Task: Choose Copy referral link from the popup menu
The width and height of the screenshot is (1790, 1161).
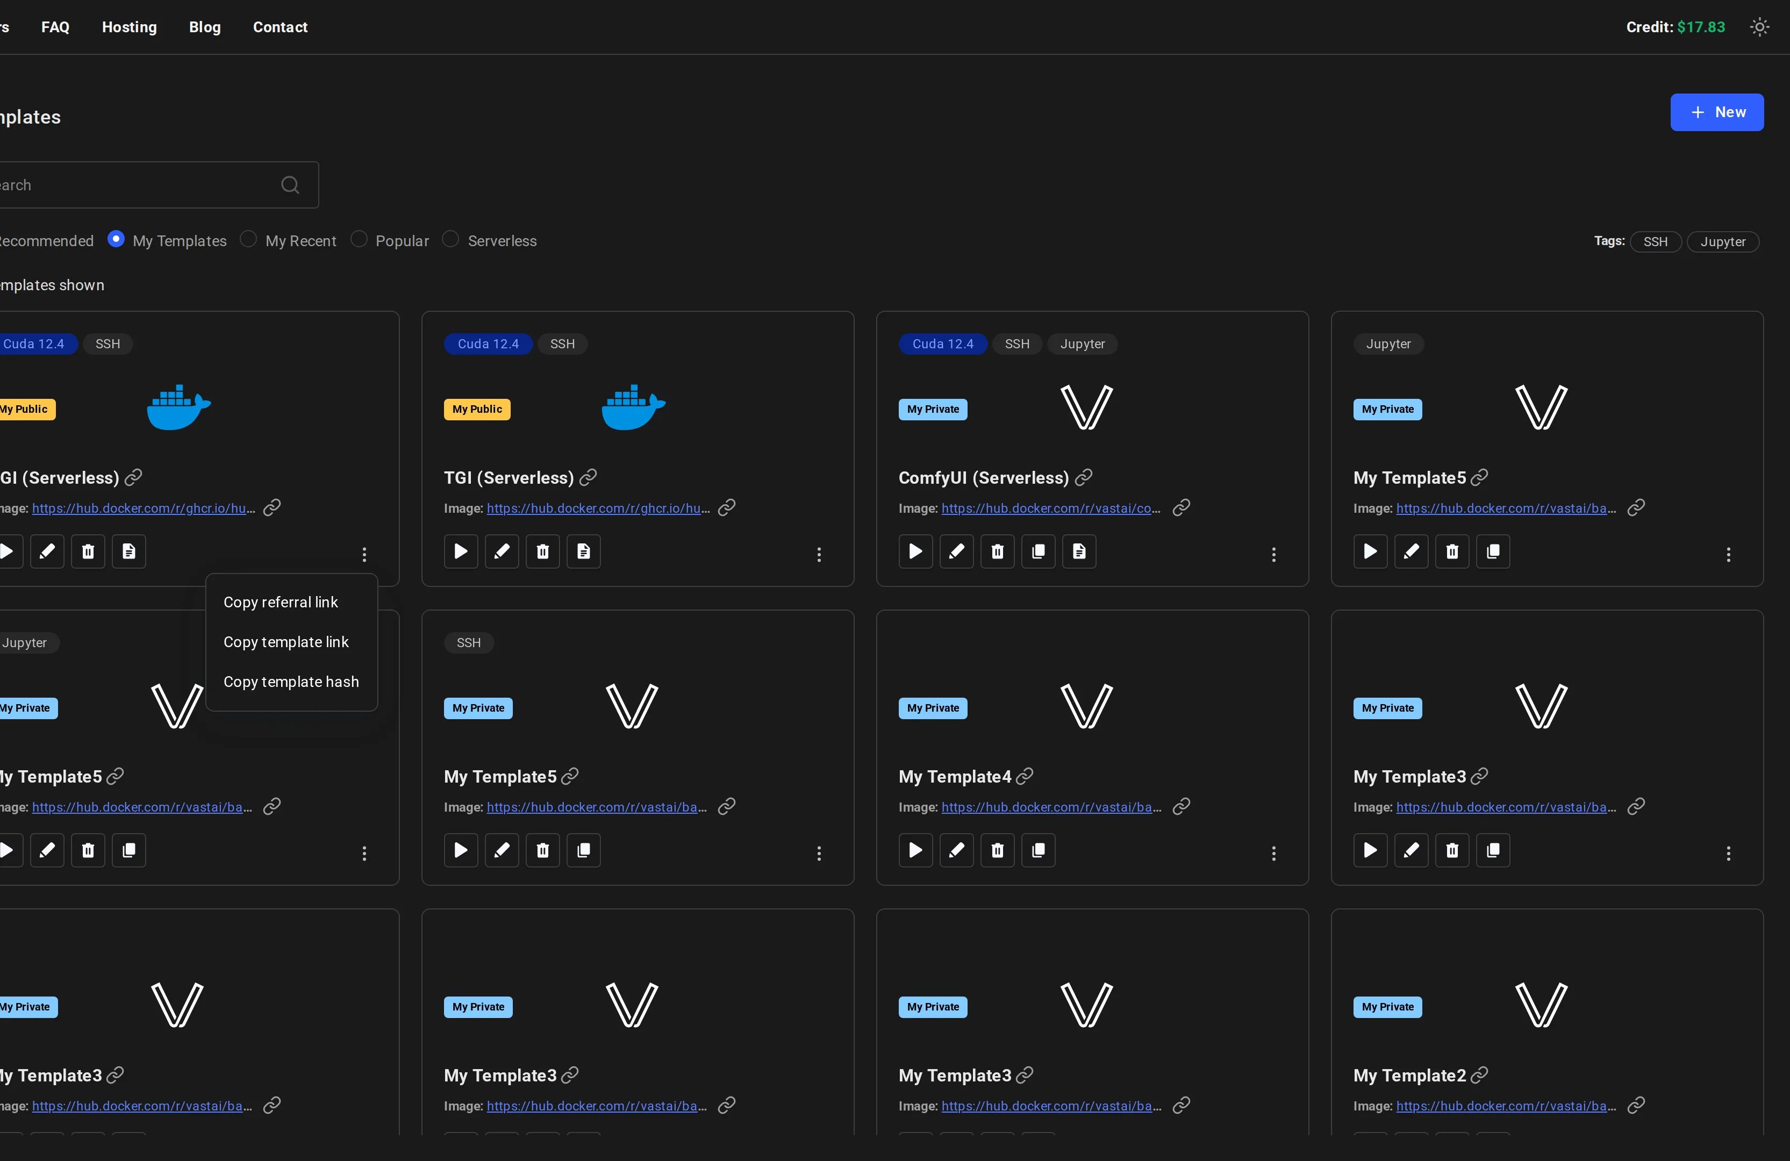Action: (292, 603)
